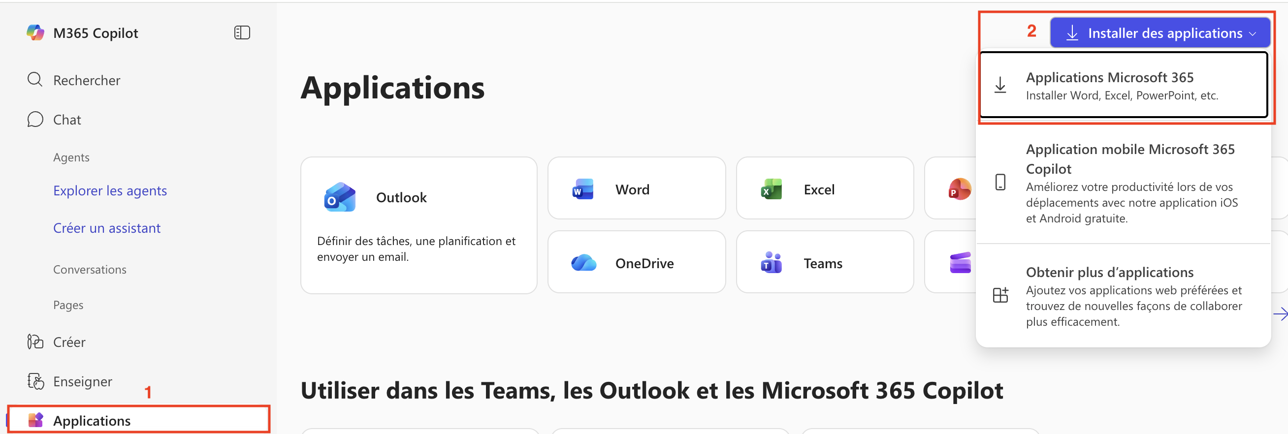Click the Explorer les agents link
This screenshot has width=1288, height=434.
110,190
